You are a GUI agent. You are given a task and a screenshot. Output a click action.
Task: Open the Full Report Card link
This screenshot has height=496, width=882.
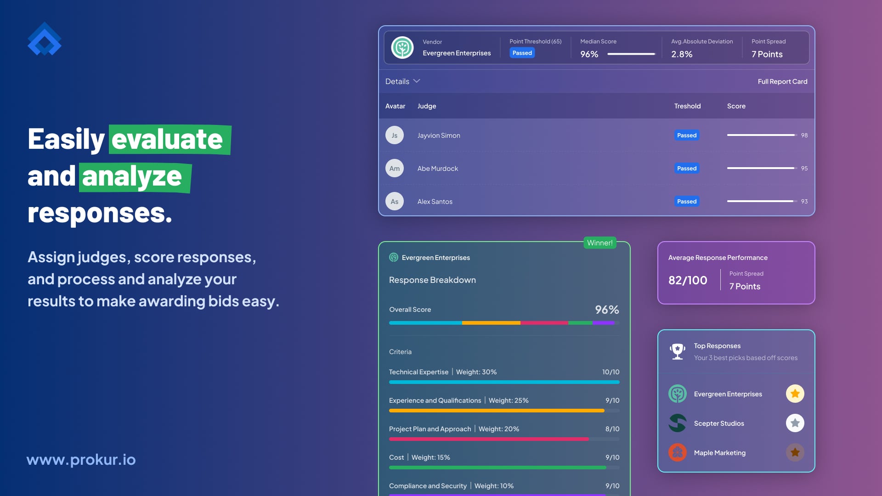tap(782, 81)
